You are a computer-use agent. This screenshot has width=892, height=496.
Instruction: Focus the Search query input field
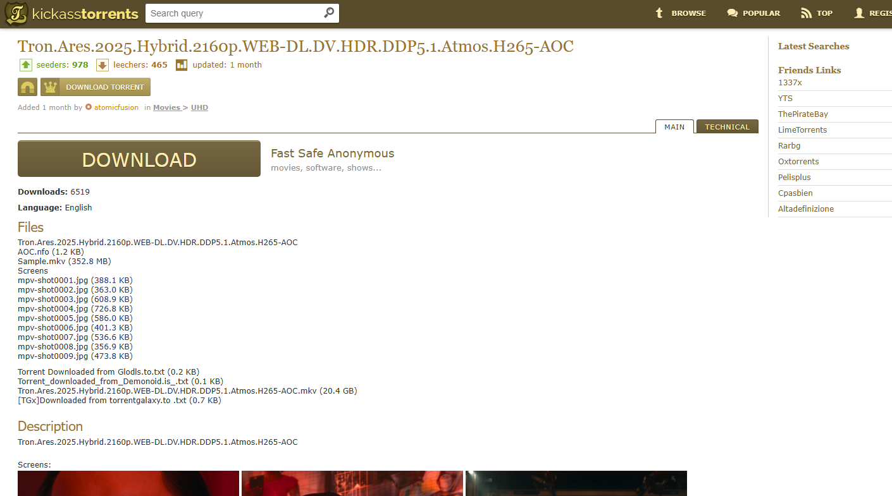(234, 13)
